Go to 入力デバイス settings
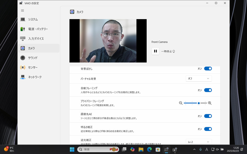Screen dimensions: 247x154 click(x=39, y=38)
